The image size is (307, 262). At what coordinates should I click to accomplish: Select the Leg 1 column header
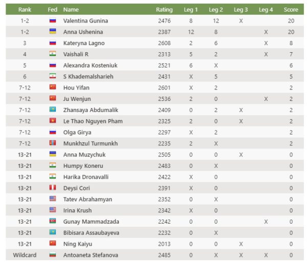pos(190,10)
